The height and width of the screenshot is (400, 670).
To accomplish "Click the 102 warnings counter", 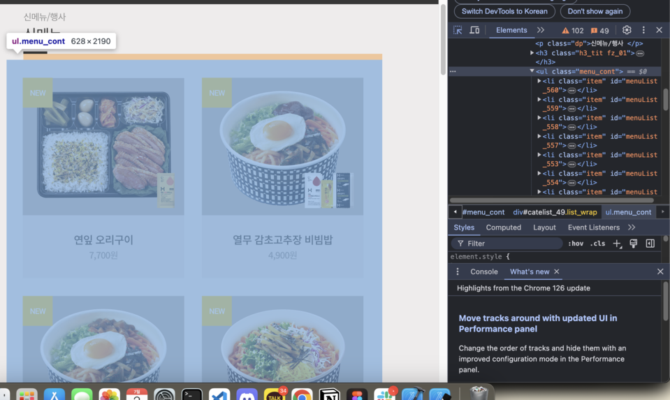I will click(x=573, y=30).
